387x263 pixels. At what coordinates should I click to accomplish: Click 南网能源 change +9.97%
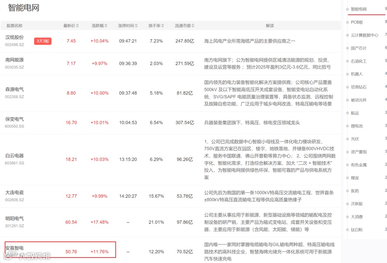point(99,63)
